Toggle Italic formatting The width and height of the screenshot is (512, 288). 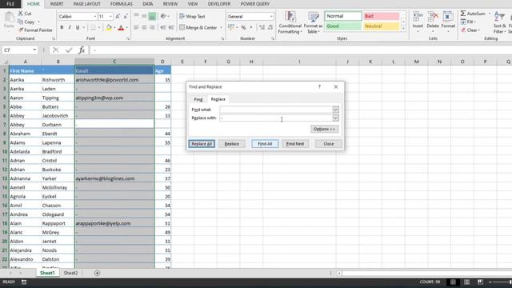click(70, 28)
